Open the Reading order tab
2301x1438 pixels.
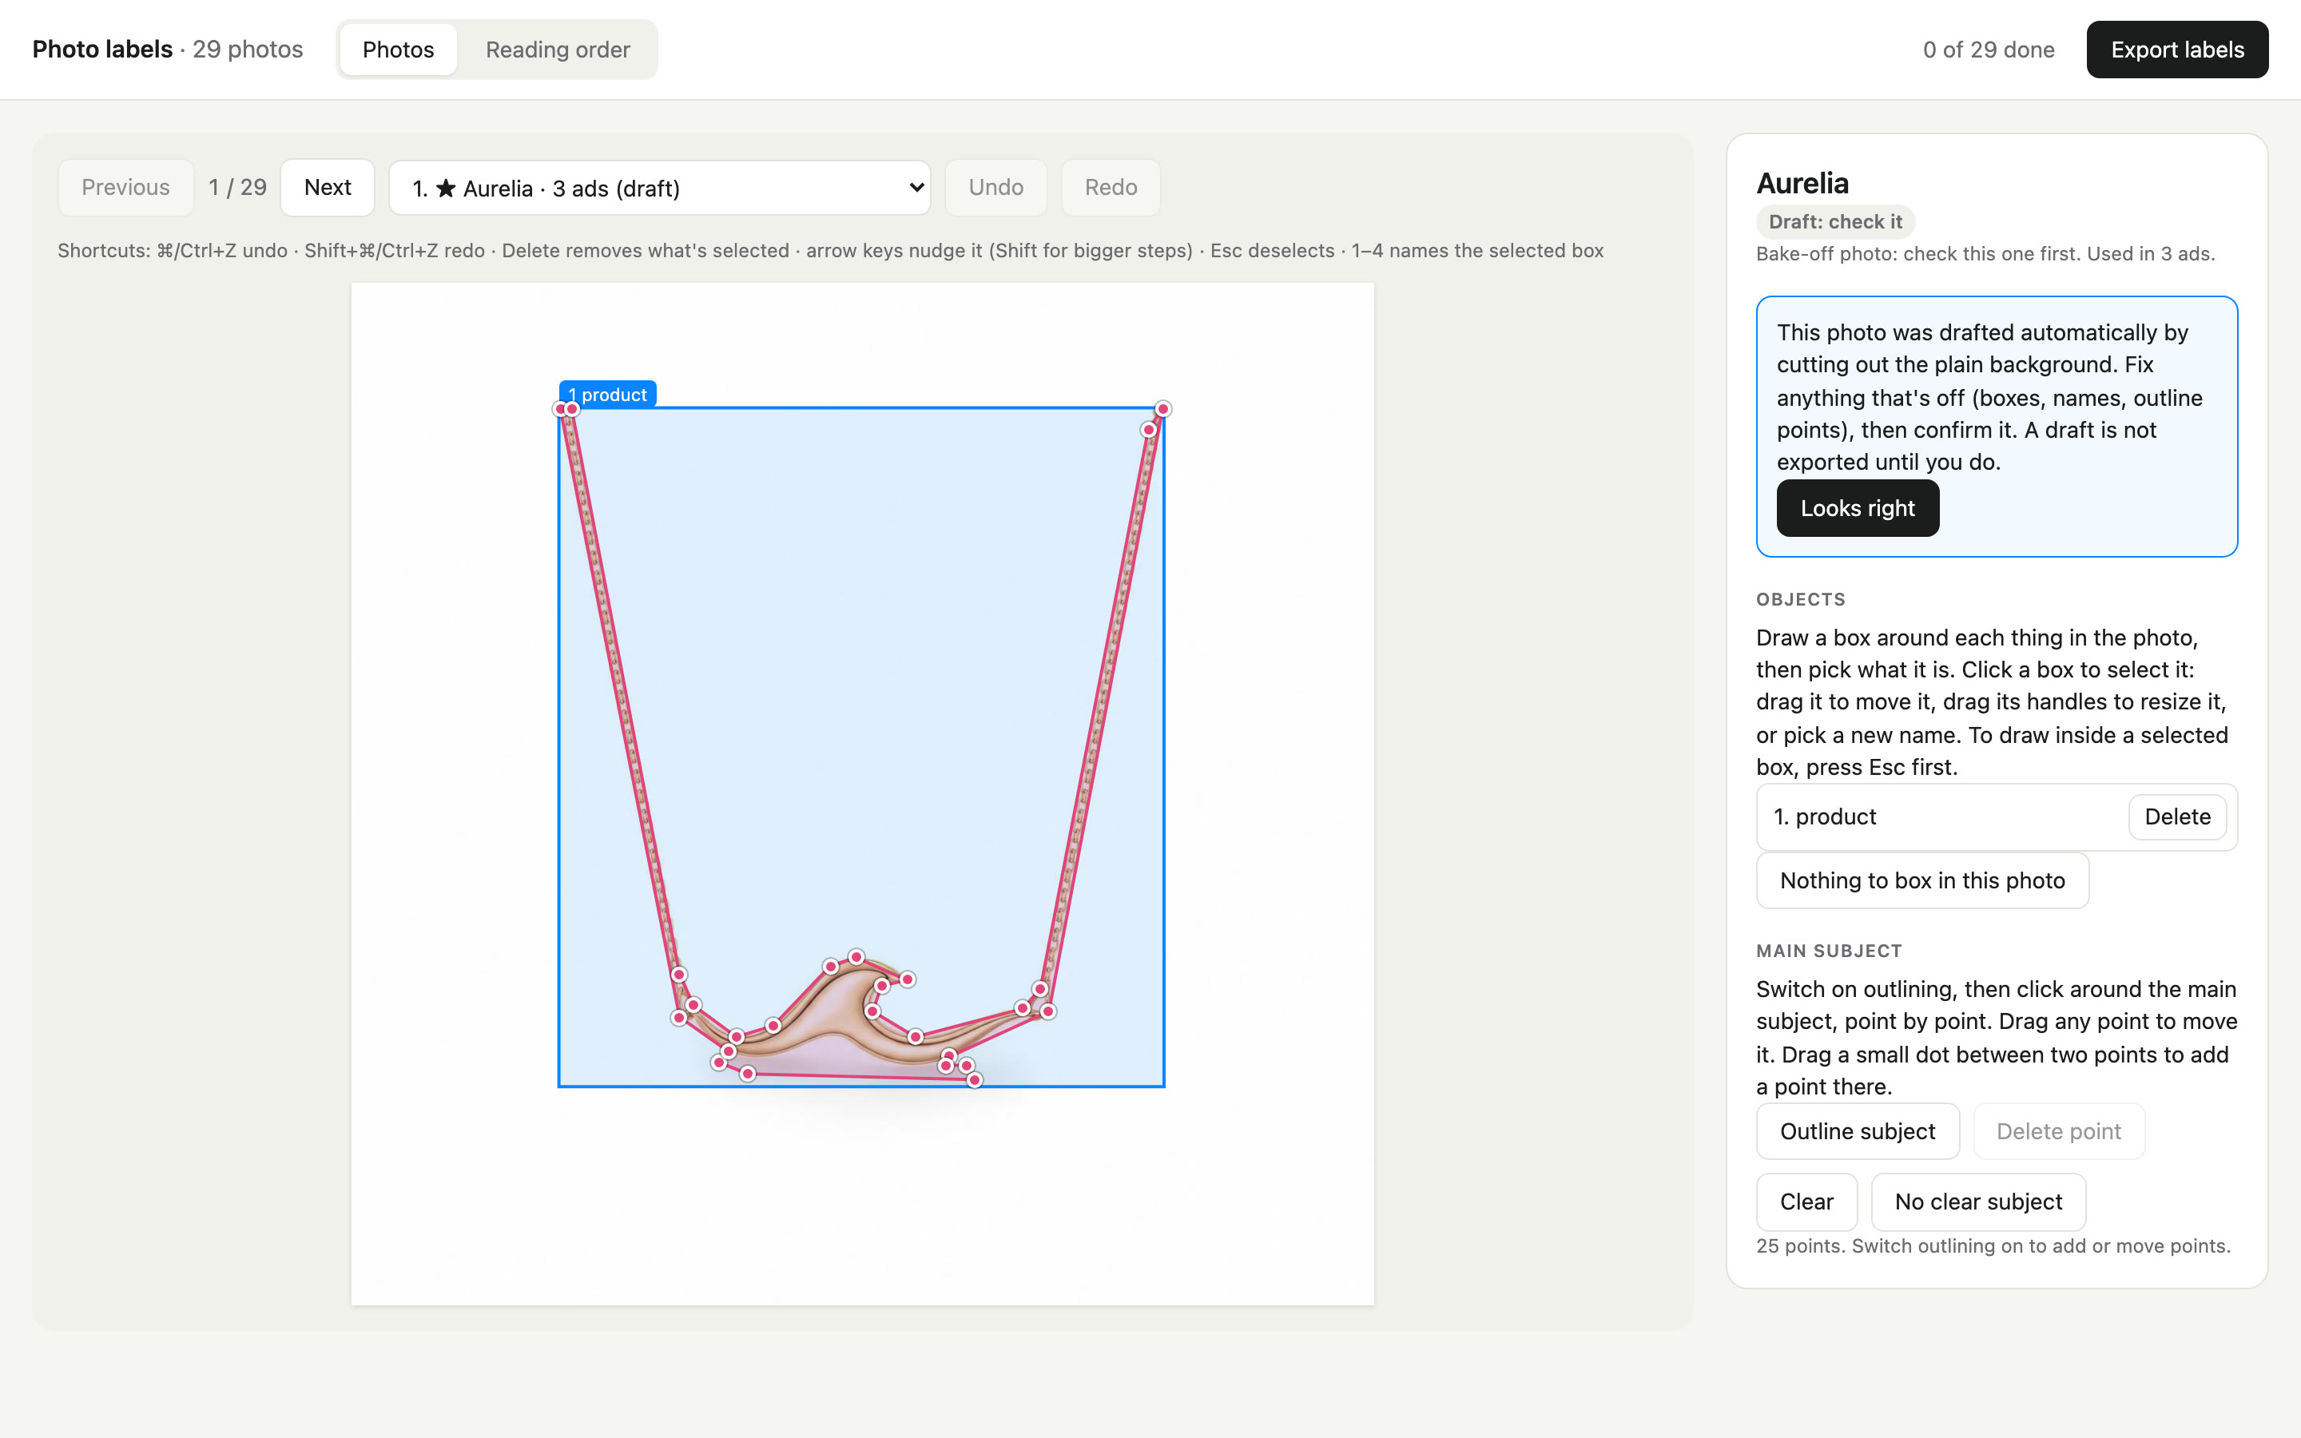(557, 50)
